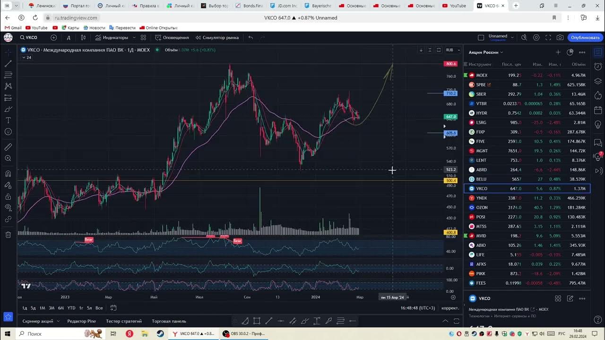The image size is (605, 340).
Task: Open the Редактор Pine tab
Action: [x=81, y=321]
